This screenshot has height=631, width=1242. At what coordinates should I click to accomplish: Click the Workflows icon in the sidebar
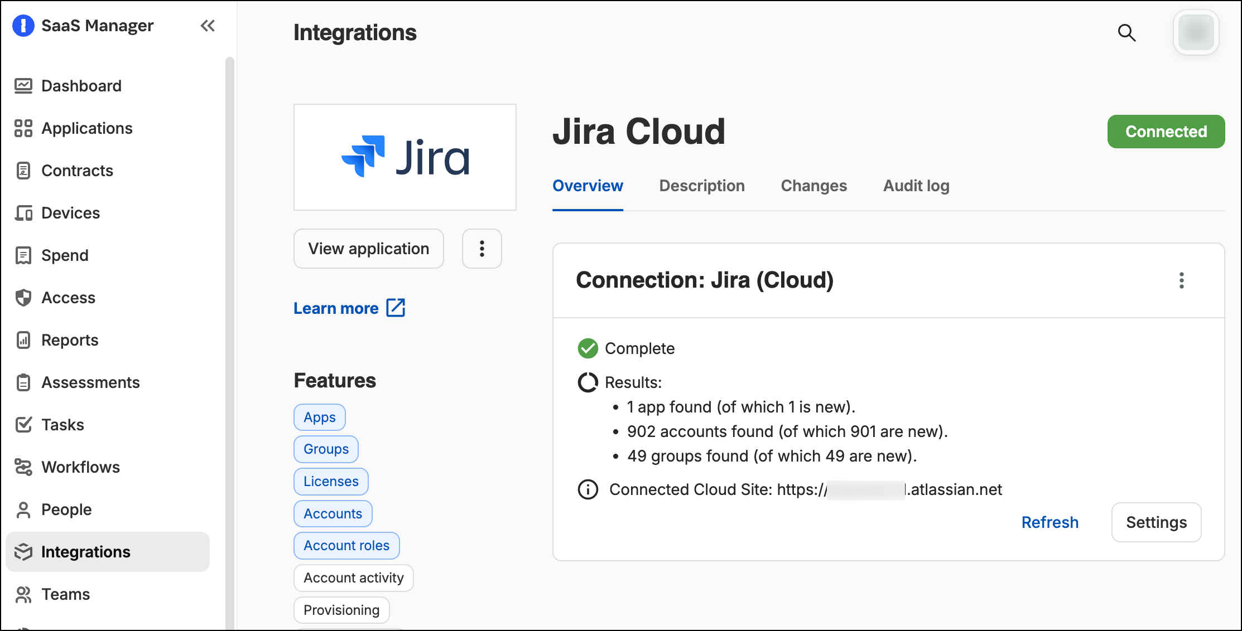pos(23,467)
